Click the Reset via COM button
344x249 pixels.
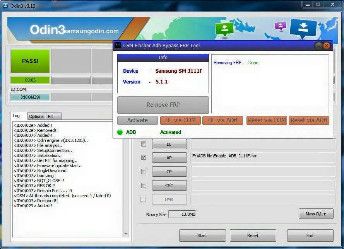[x=267, y=120]
